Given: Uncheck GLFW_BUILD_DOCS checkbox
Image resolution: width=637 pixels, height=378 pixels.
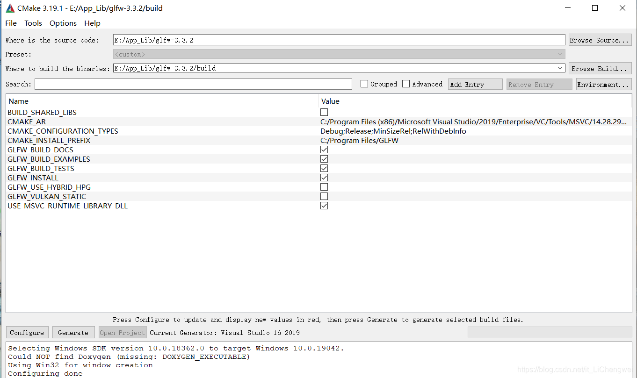Looking at the screenshot, I should [324, 150].
